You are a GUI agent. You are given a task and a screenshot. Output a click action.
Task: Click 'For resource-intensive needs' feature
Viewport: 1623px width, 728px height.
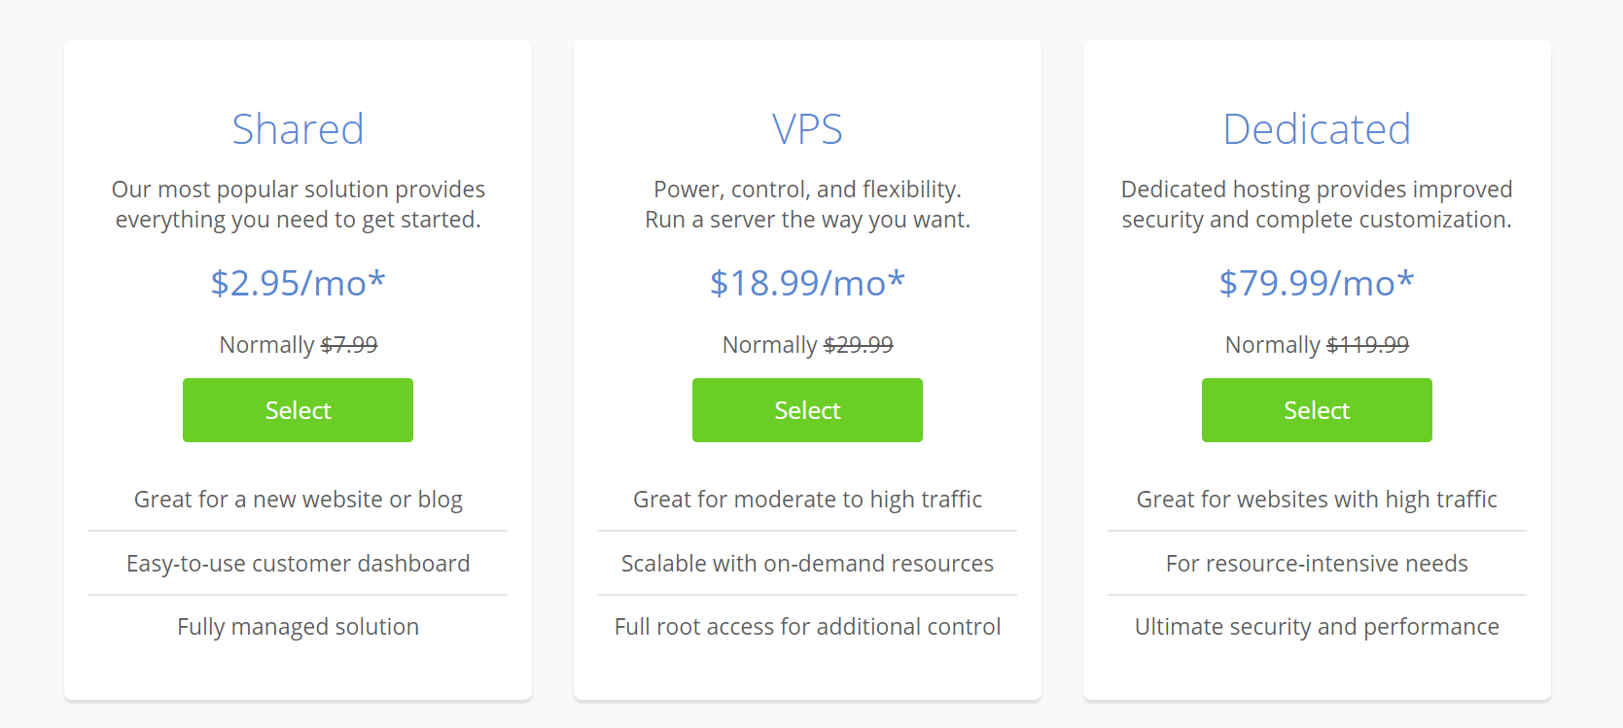click(1317, 564)
